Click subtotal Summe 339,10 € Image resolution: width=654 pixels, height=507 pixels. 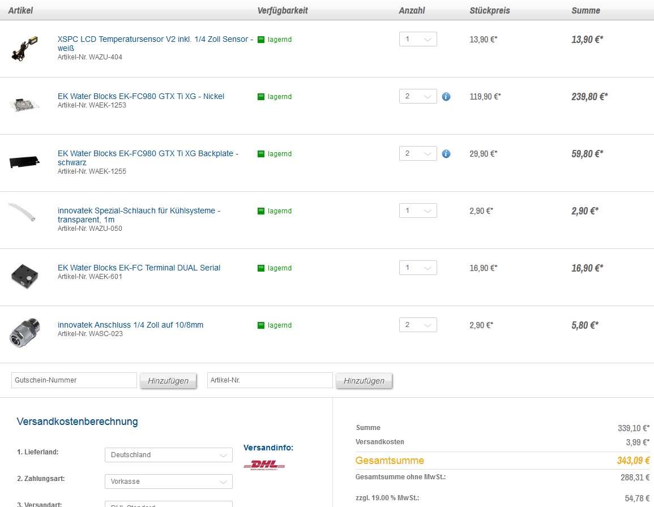[634, 428]
